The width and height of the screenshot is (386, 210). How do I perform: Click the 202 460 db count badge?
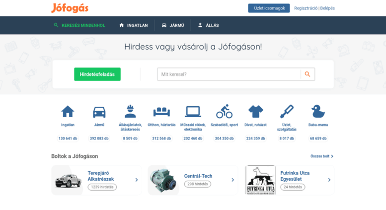pyautogui.click(x=193, y=139)
